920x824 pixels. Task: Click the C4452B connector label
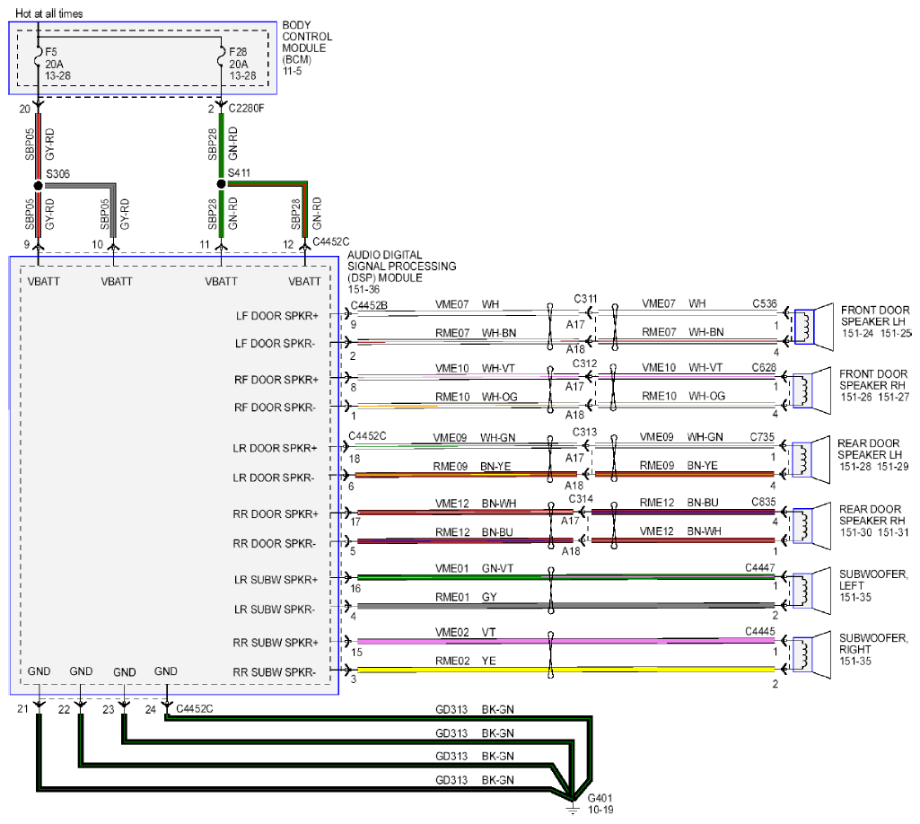(369, 305)
